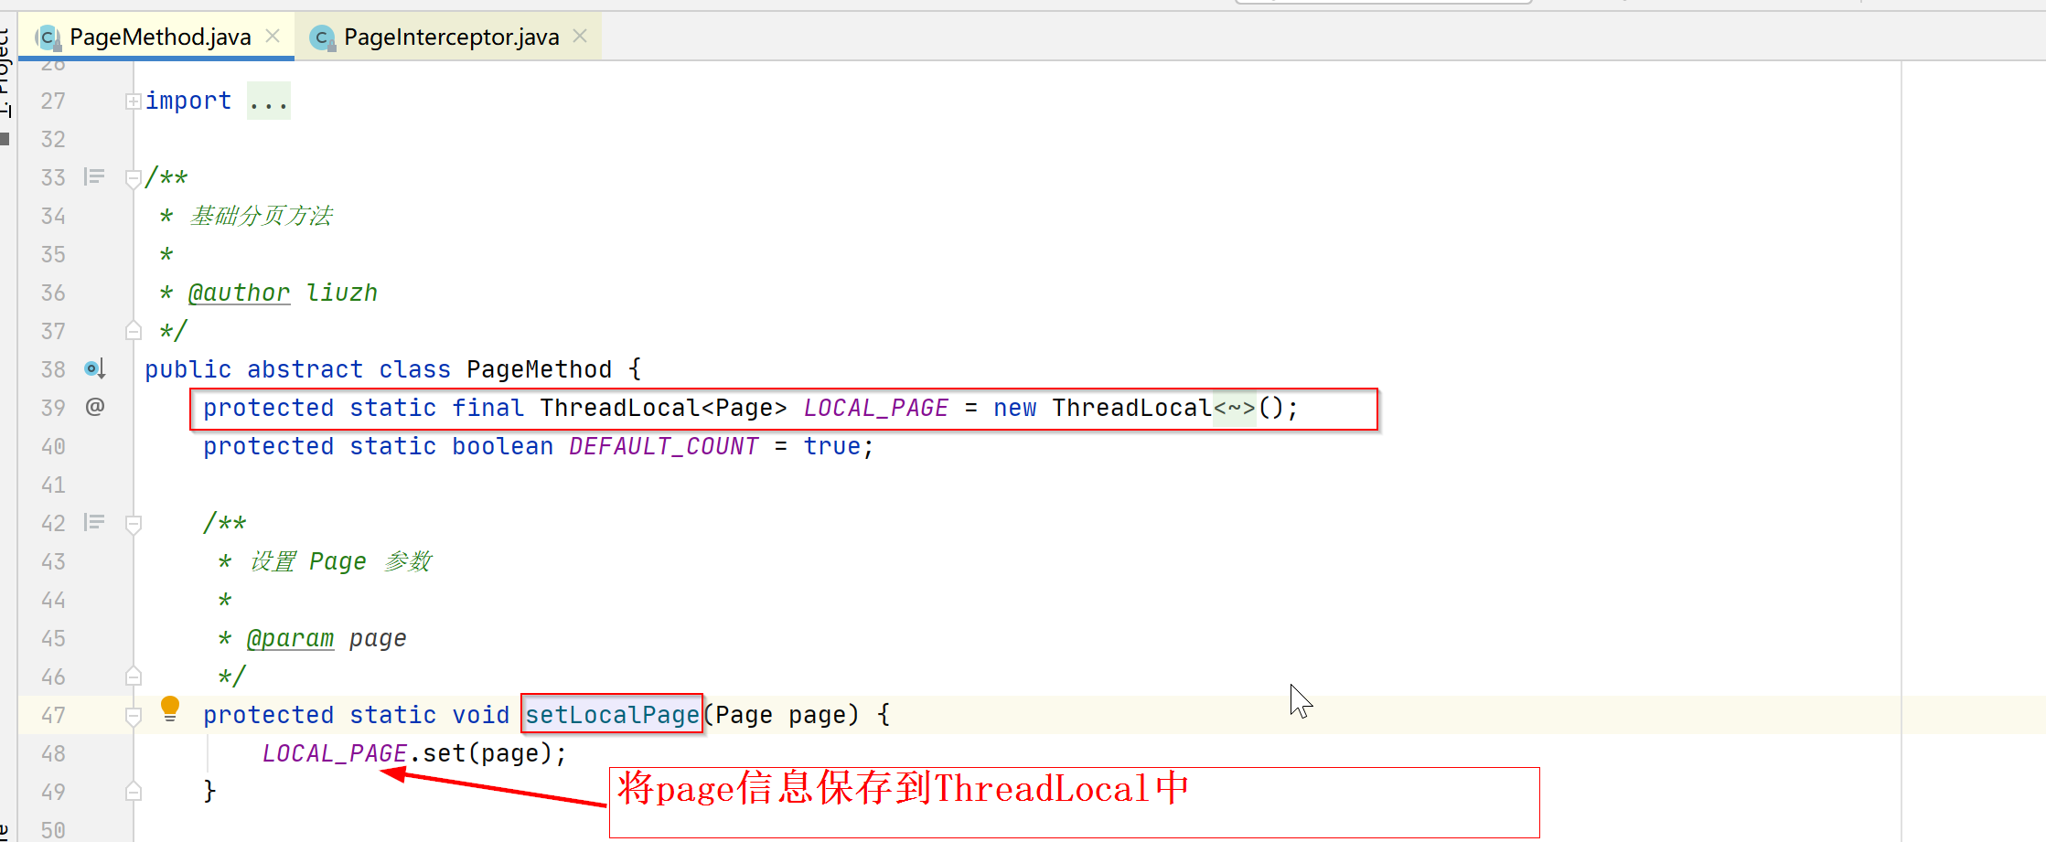This screenshot has width=2046, height=842.
Task: Click the Java class icon on PageInterceptor.java tab
Action: (x=322, y=37)
